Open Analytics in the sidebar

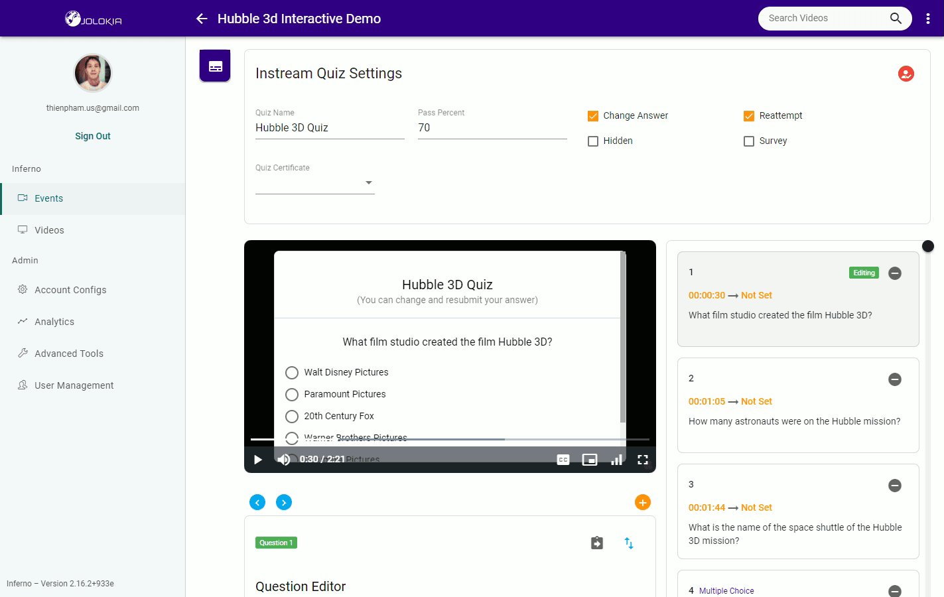tap(93, 322)
